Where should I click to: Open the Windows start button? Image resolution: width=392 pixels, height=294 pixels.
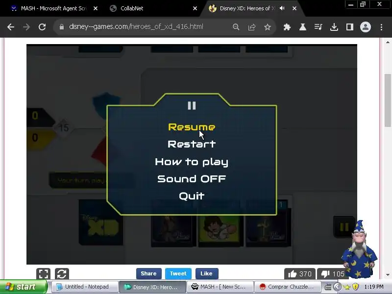tap(24, 287)
